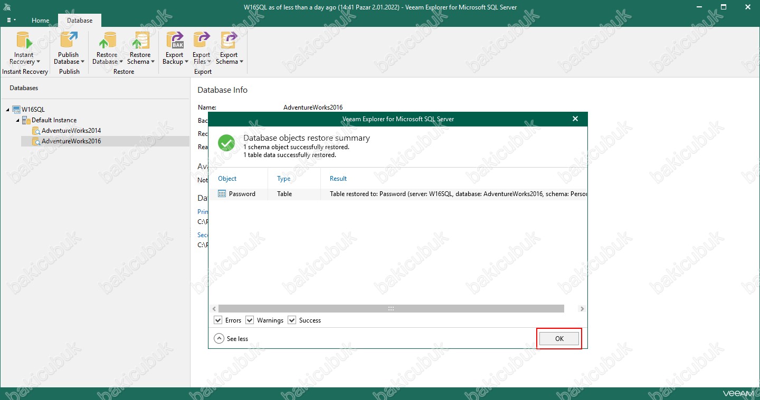Click the Instant Recovery ribbon icon
Image resolution: width=760 pixels, height=400 pixels.
(24, 41)
